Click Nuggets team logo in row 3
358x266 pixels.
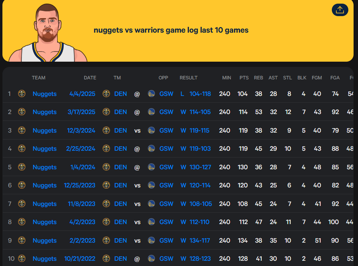(22, 130)
